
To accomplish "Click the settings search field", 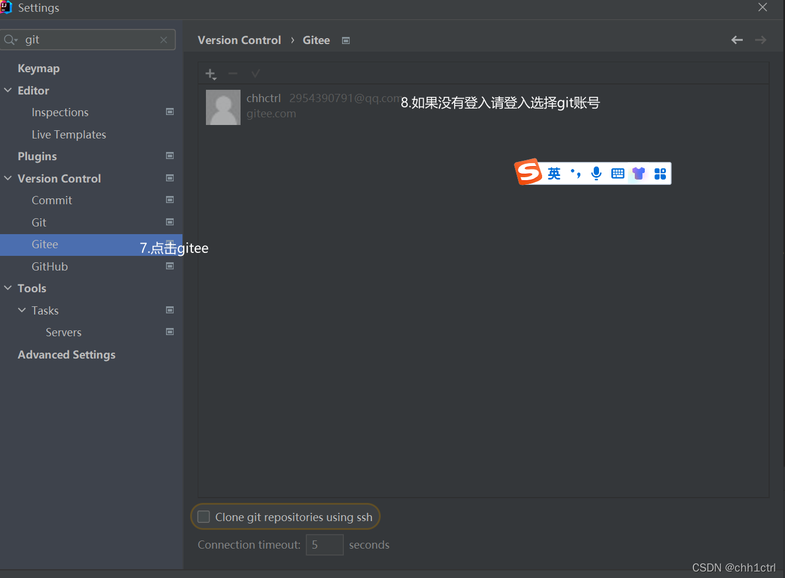I will (88, 40).
